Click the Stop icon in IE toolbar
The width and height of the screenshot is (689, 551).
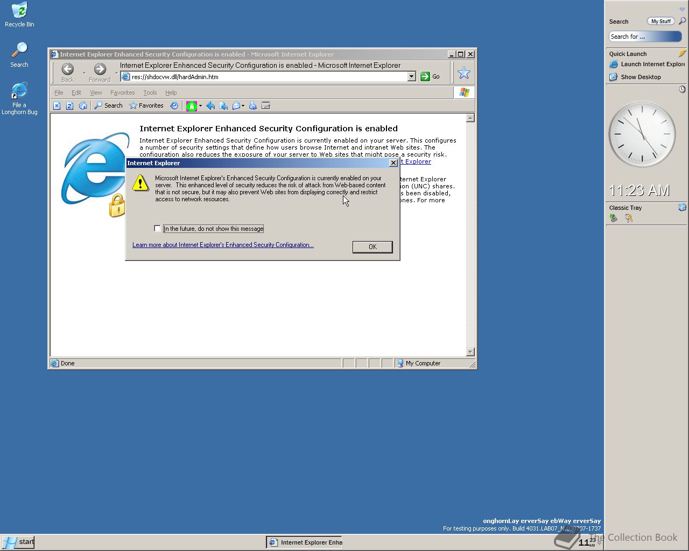[x=57, y=106]
